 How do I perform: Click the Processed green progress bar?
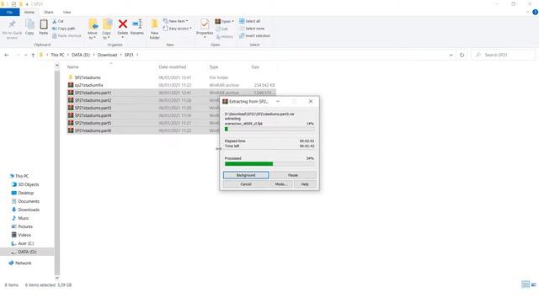pyautogui.click(x=269, y=164)
